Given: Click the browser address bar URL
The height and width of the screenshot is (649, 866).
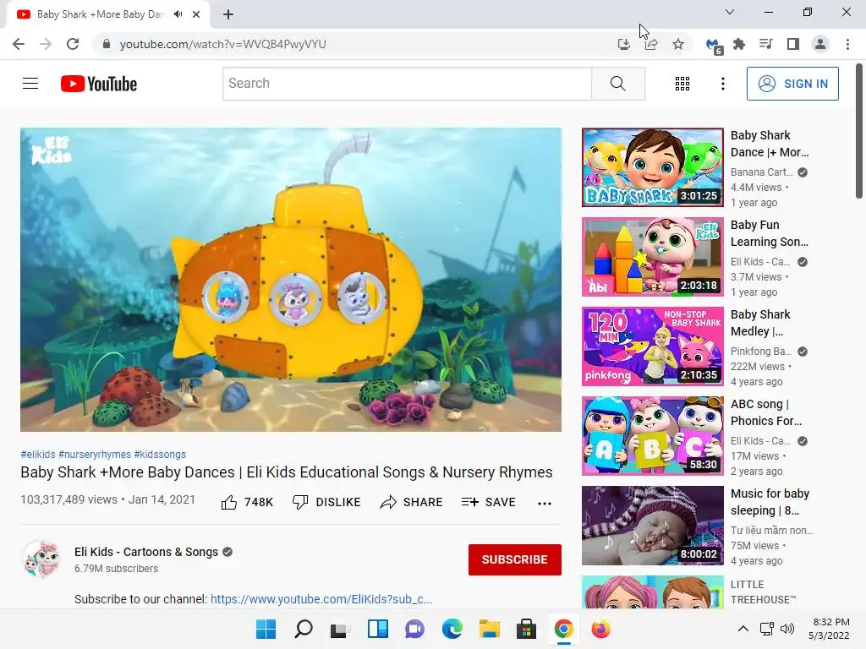Looking at the screenshot, I should click(x=222, y=44).
